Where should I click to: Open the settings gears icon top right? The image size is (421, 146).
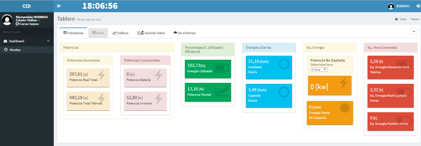pos(418,6)
